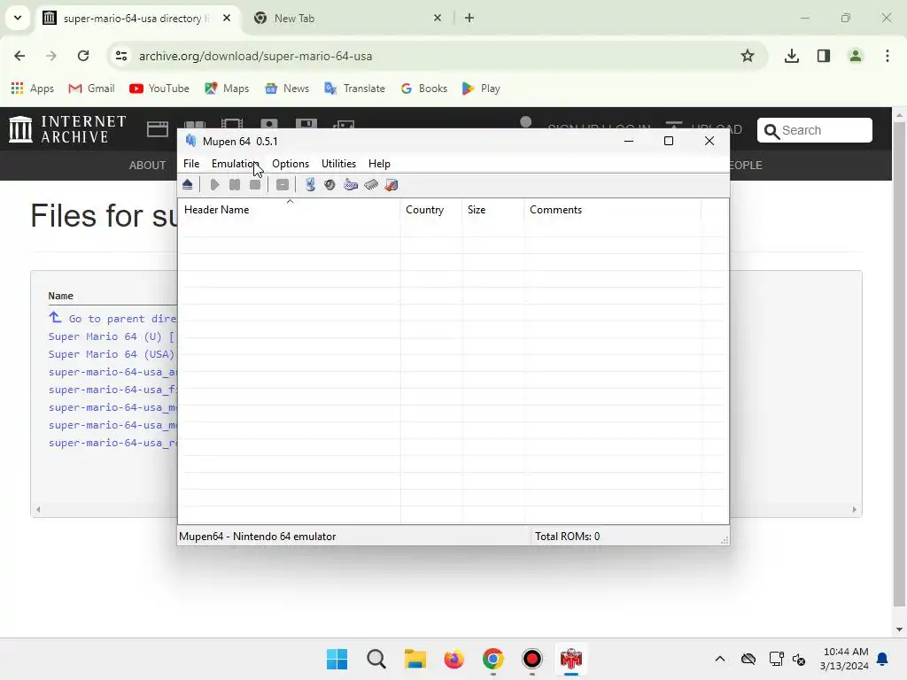Open the Maps bookmark
The height and width of the screenshot is (680, 907).
point(227,89)
